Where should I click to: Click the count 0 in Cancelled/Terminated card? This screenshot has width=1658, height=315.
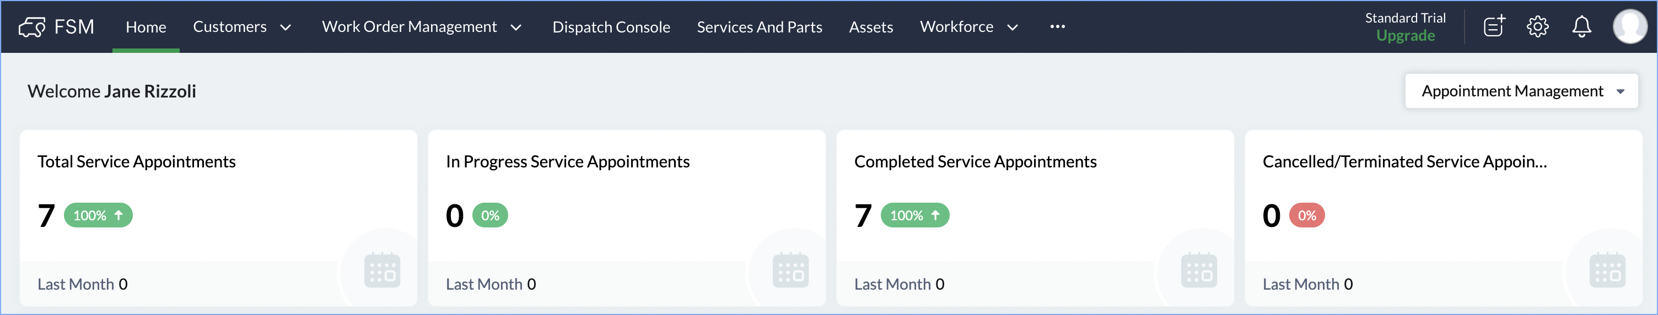point(1272,216)
